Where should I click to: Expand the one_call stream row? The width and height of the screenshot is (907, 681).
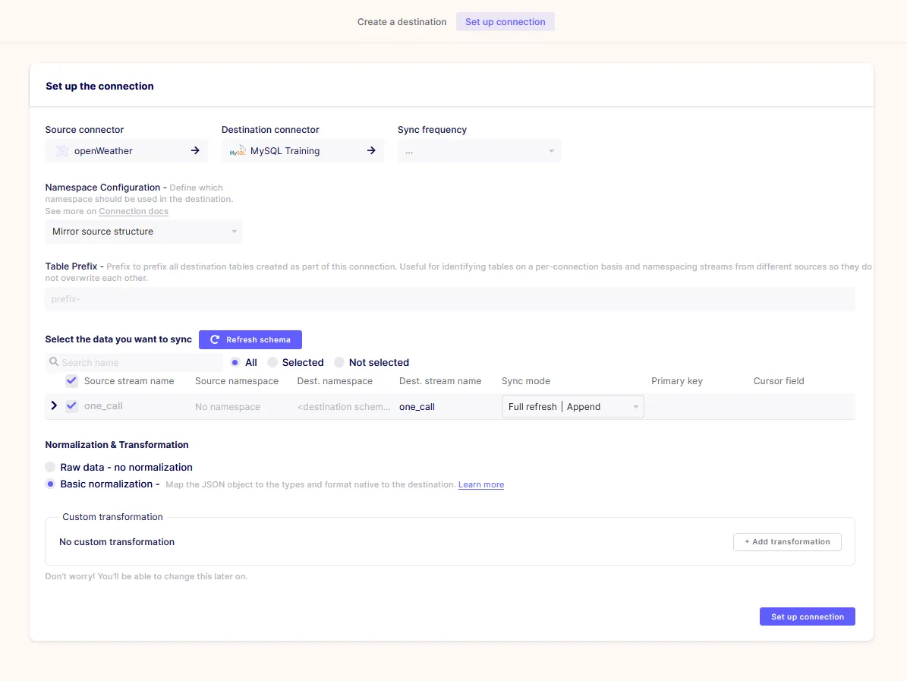54,405
